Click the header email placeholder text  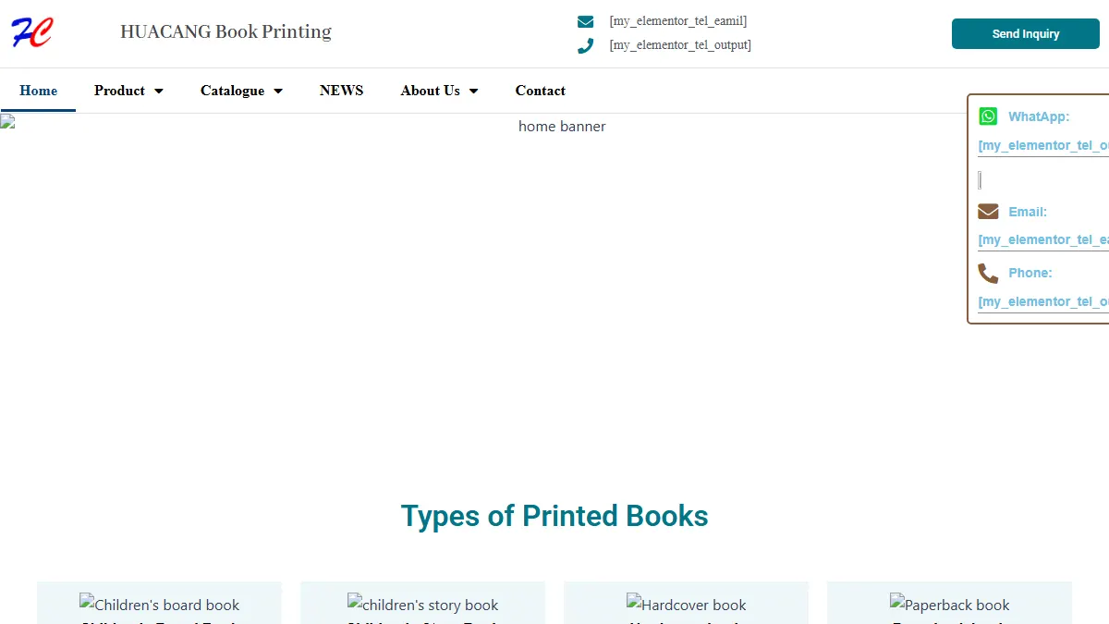(x=677, y=21)
